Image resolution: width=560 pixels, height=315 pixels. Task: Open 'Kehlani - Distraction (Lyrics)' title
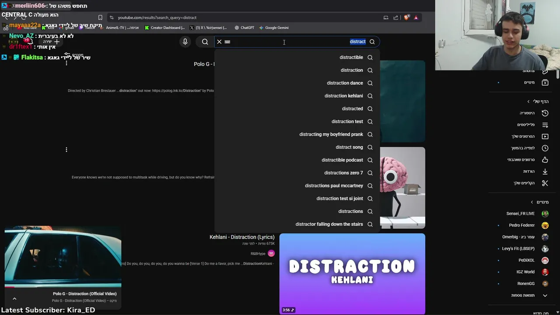point(242,237)
